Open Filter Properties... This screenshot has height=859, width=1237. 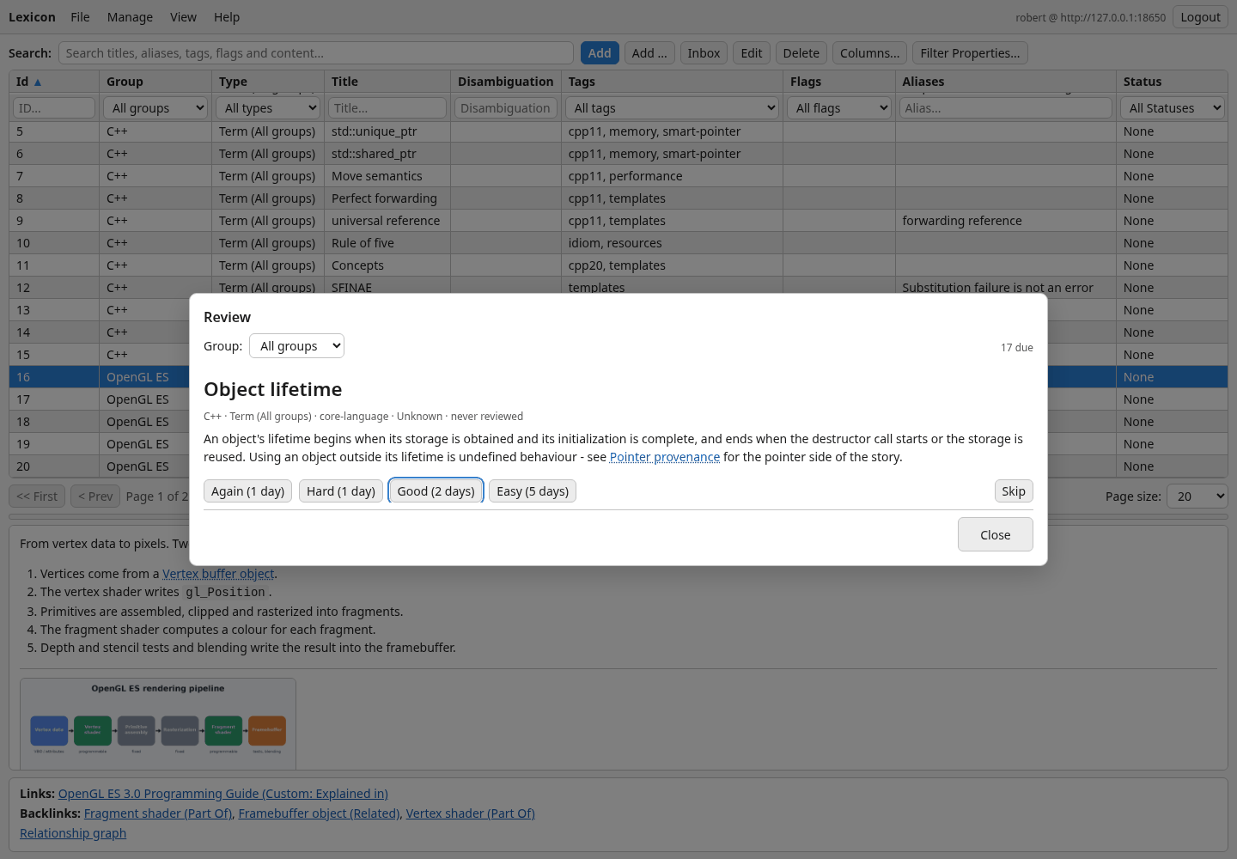coord(970,53)
